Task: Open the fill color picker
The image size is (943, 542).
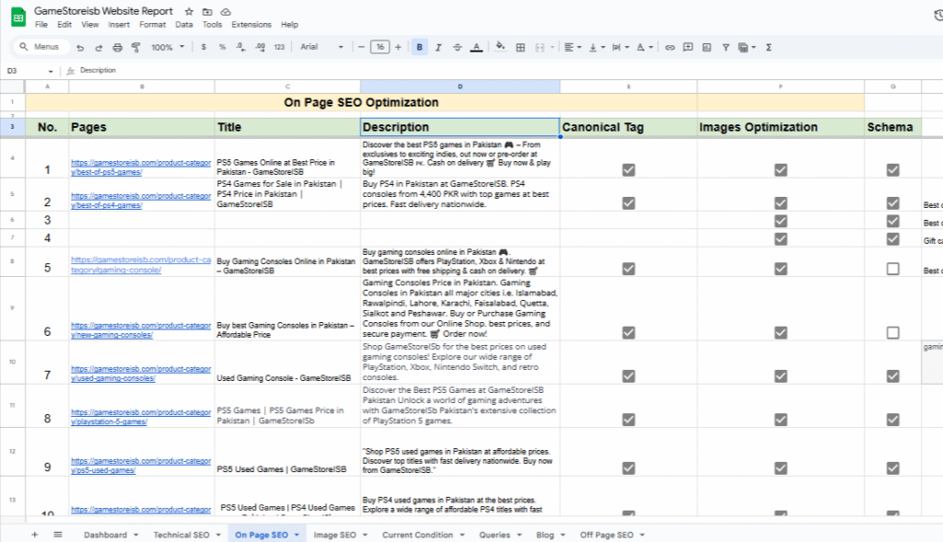Action: pos(500,47)
